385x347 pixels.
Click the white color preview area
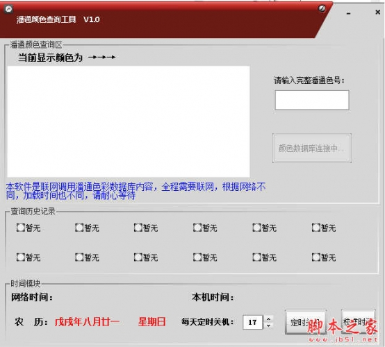(x=129, y=121)
